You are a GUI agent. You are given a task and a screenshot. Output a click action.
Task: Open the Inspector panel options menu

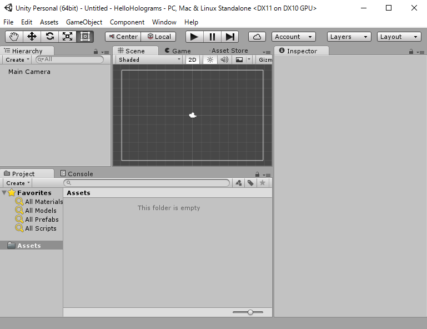[420, 52]
